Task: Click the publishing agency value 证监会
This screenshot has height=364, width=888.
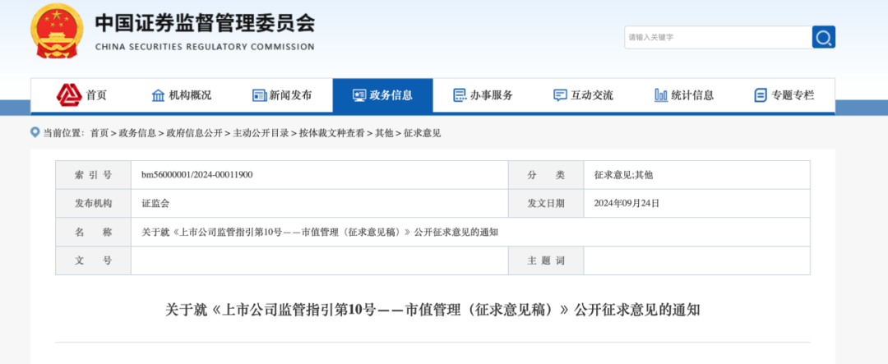Action: coord(155,203)
